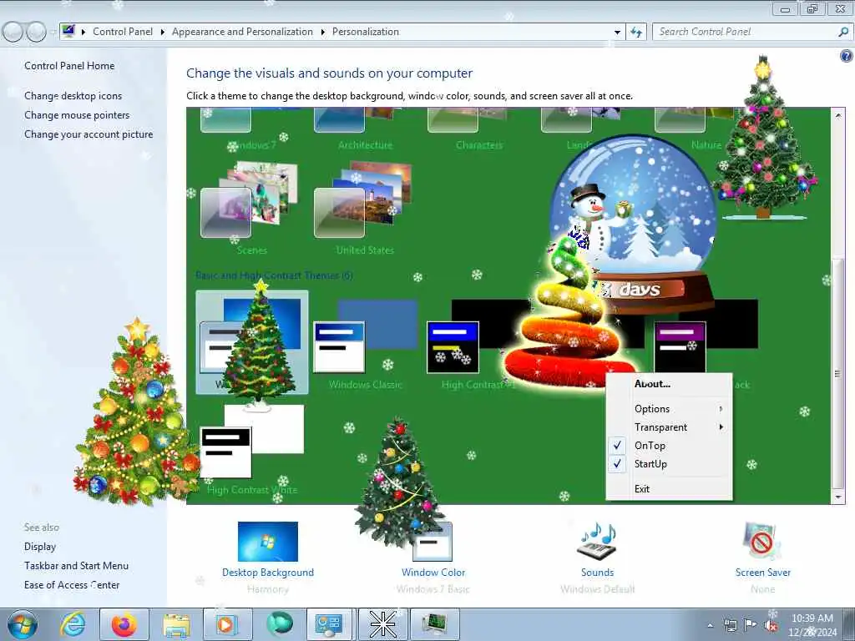Open Control Panel Home link

pos(69,65)
